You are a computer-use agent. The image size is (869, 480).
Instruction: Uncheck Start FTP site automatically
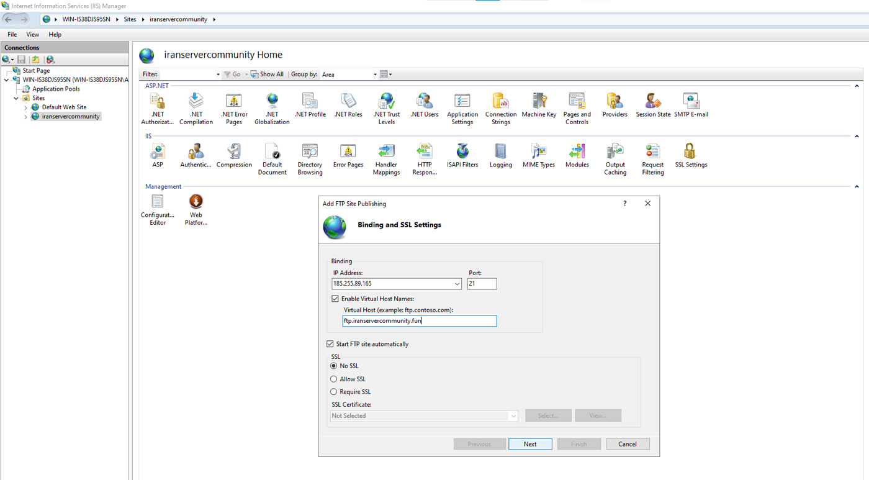330,343
